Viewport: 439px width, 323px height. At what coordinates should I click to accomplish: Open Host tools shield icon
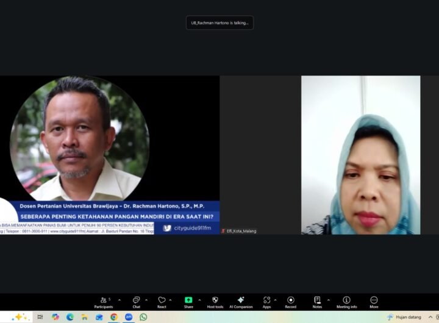point(215,302)
